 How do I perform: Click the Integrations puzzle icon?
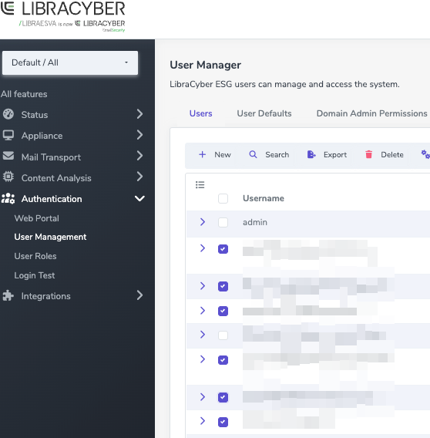click(8, 295)
